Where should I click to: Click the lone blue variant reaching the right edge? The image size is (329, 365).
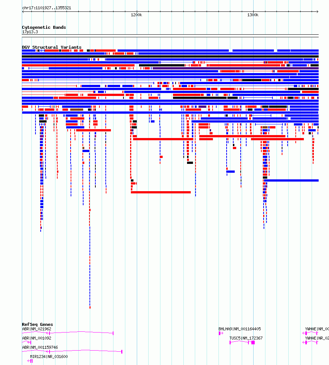pos(291,180)
